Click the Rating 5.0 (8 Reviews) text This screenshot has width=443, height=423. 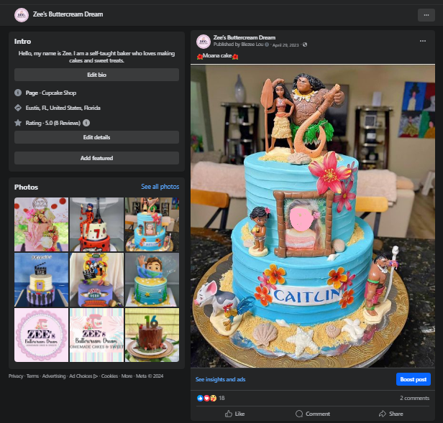pyautogui.click(x=52, y=123)
